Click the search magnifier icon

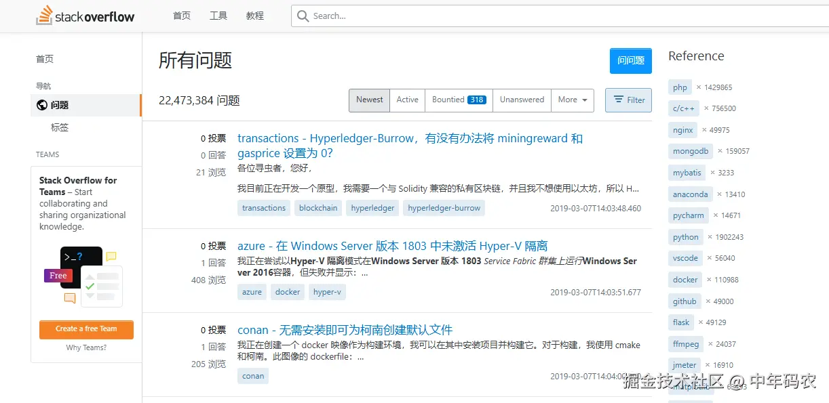click(303, 16)
